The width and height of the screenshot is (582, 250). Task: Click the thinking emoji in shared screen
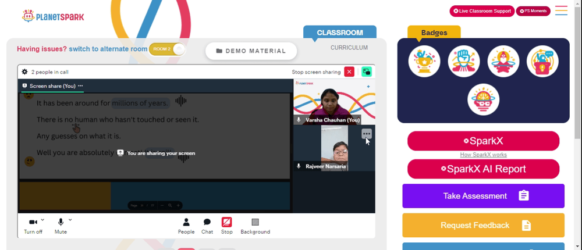pyautogui.click(x=30, y=162)
